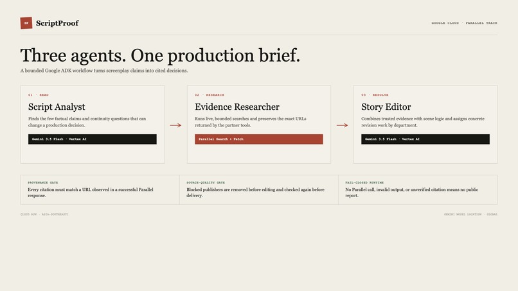Viewport: 518px width, 291px height.
Task: Click the 'Google Cloud · Parallel Track' header label
Action: [x=464, y=23]
